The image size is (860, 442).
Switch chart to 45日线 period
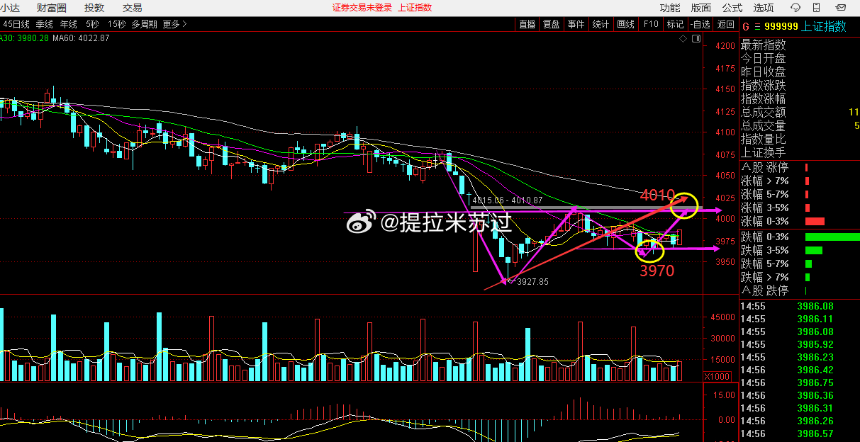16,23
